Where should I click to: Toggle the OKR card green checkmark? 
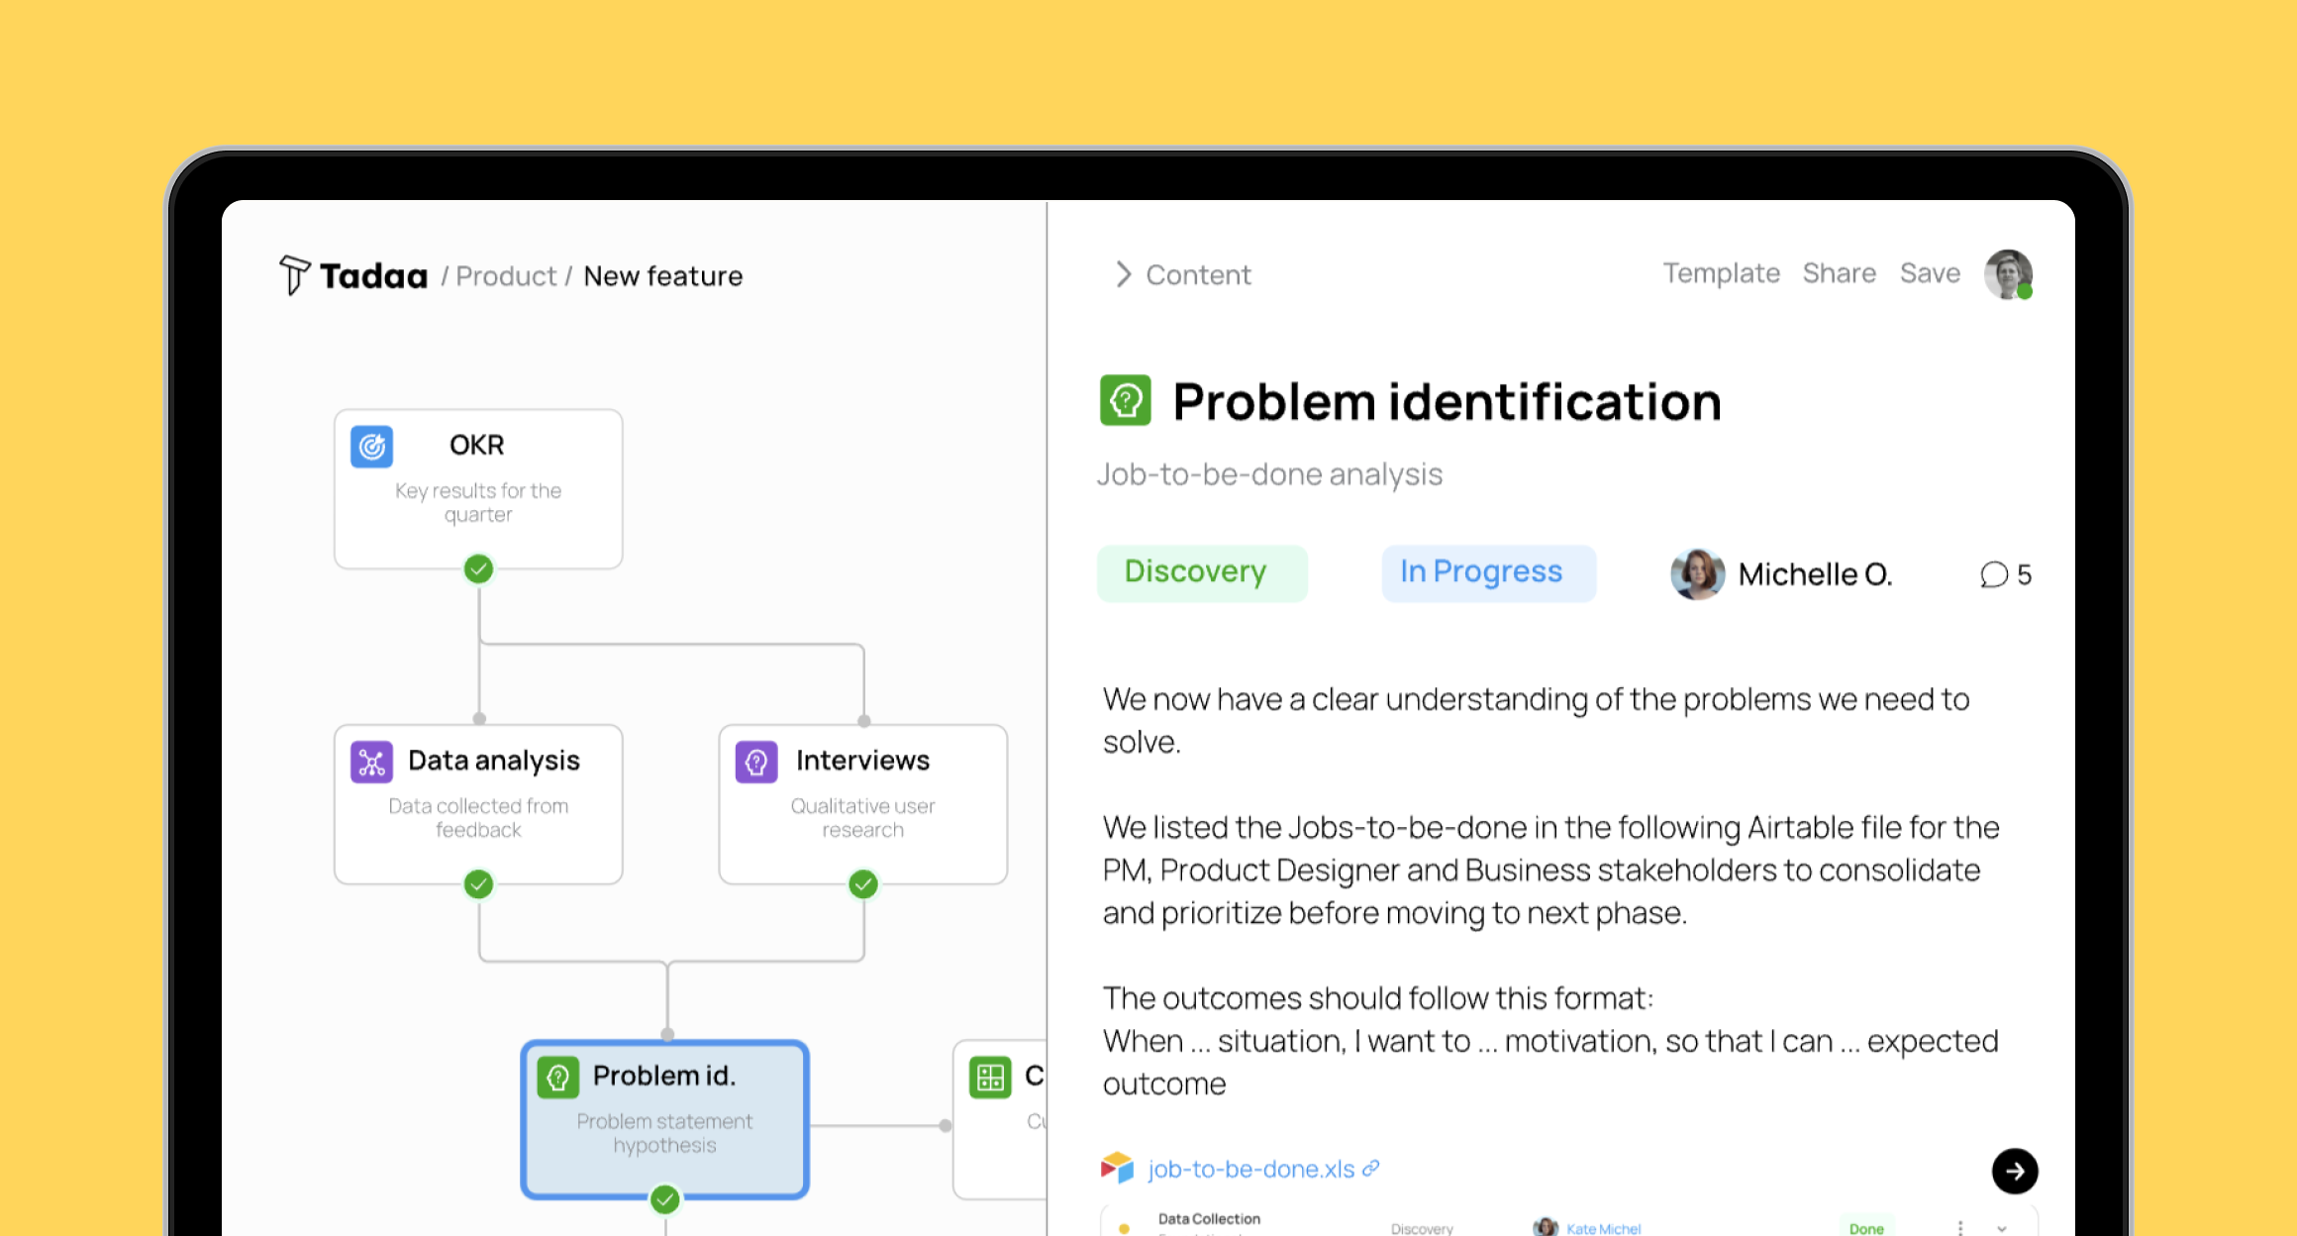coord(479,568)
